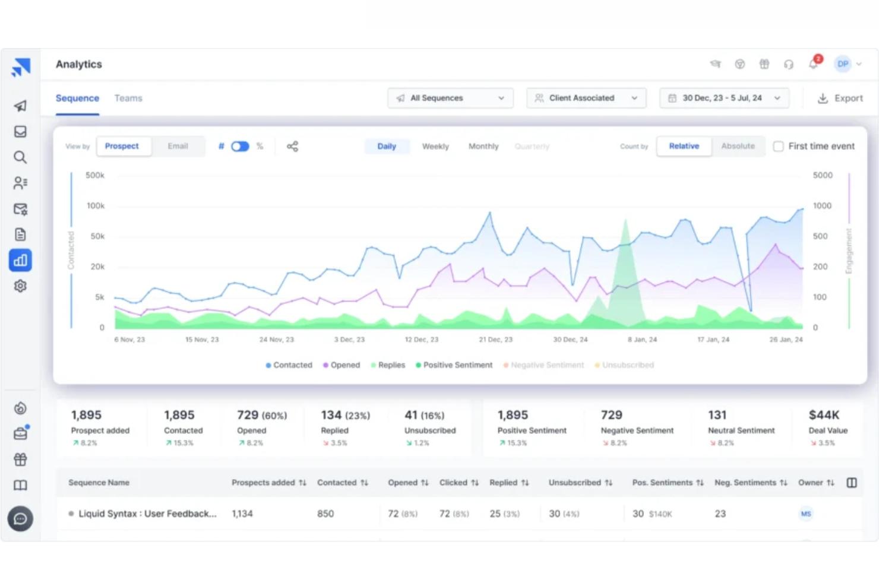879x586 pixels.
Task: Open the All Sequences dropdown
Action: [x=450, y=98]
